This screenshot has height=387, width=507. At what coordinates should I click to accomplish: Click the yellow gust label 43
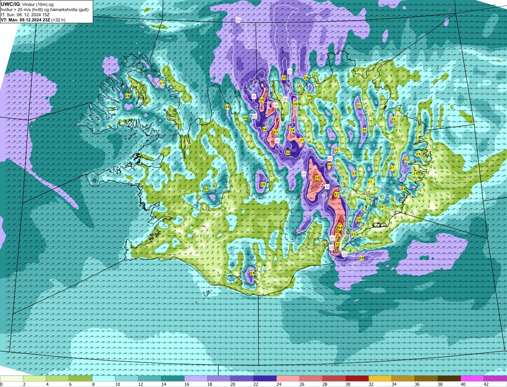276,132
